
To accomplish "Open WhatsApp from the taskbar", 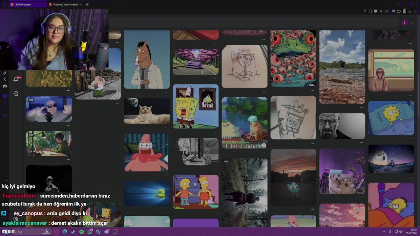I will pos(90,232).
